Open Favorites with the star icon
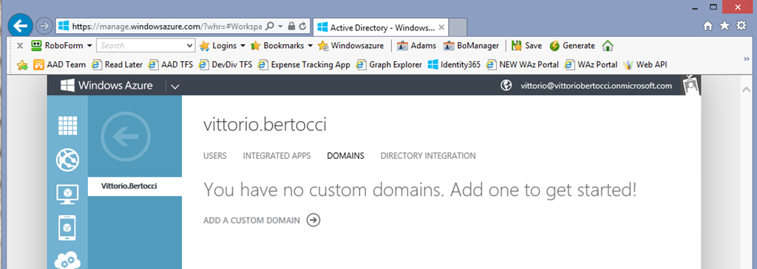Viewport: 757px width, 269px height. click(x=724, y=26)
